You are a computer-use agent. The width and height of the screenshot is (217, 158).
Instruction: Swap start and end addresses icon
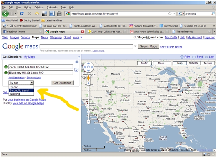(76, 70)
